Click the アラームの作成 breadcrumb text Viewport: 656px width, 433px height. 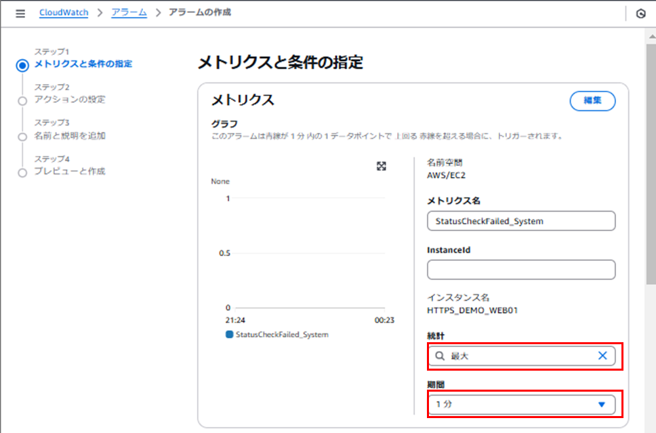(200, 13)
